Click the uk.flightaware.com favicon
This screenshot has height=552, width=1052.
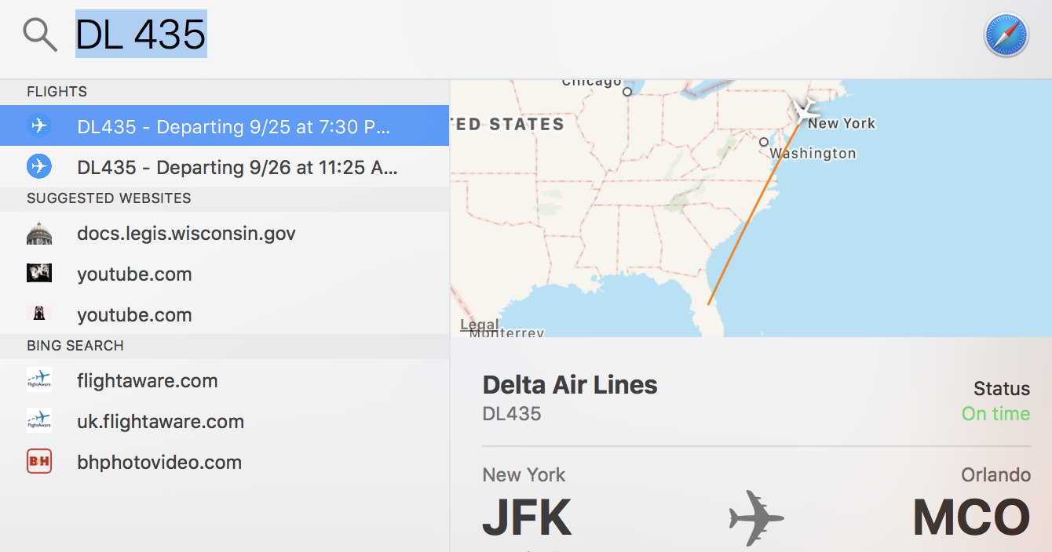point(38,422)
